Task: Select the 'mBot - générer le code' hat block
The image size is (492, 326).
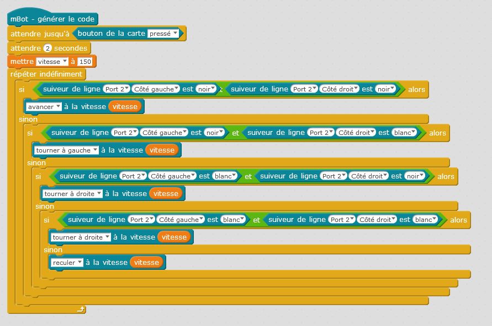Action: pos(52,19)
